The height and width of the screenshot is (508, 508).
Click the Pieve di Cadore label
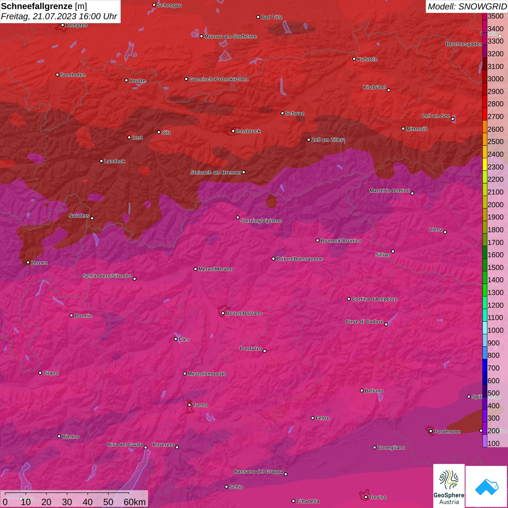(x=364, y=321)
